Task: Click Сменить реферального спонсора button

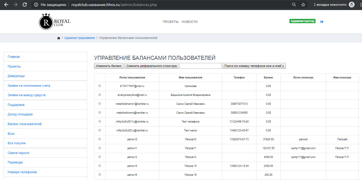Action: coord(151,66)
